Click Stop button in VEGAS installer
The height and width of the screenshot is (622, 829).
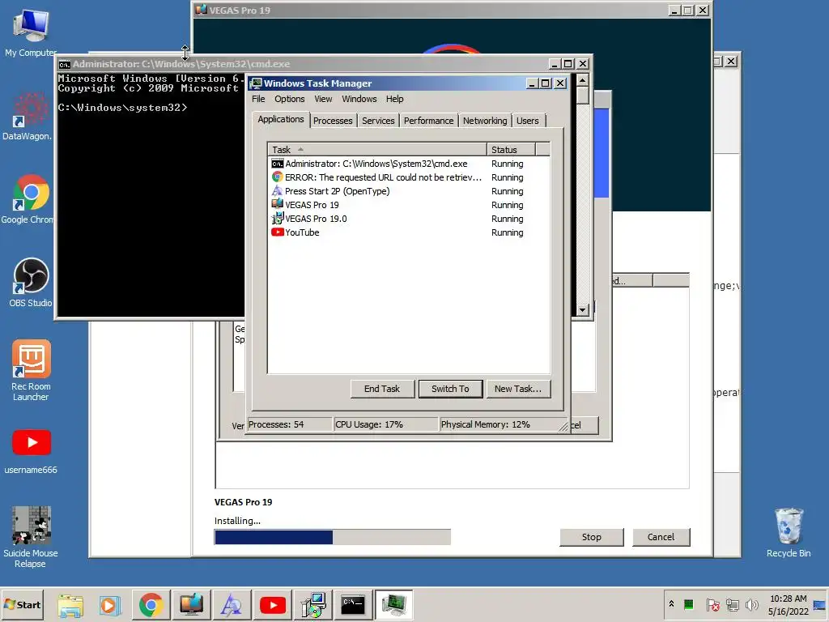pyautogui.click(x=592, y=537)
